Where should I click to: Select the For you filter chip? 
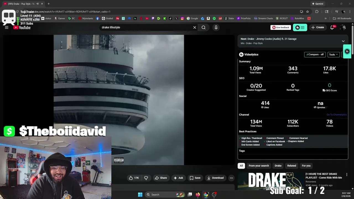coord(306,166)
